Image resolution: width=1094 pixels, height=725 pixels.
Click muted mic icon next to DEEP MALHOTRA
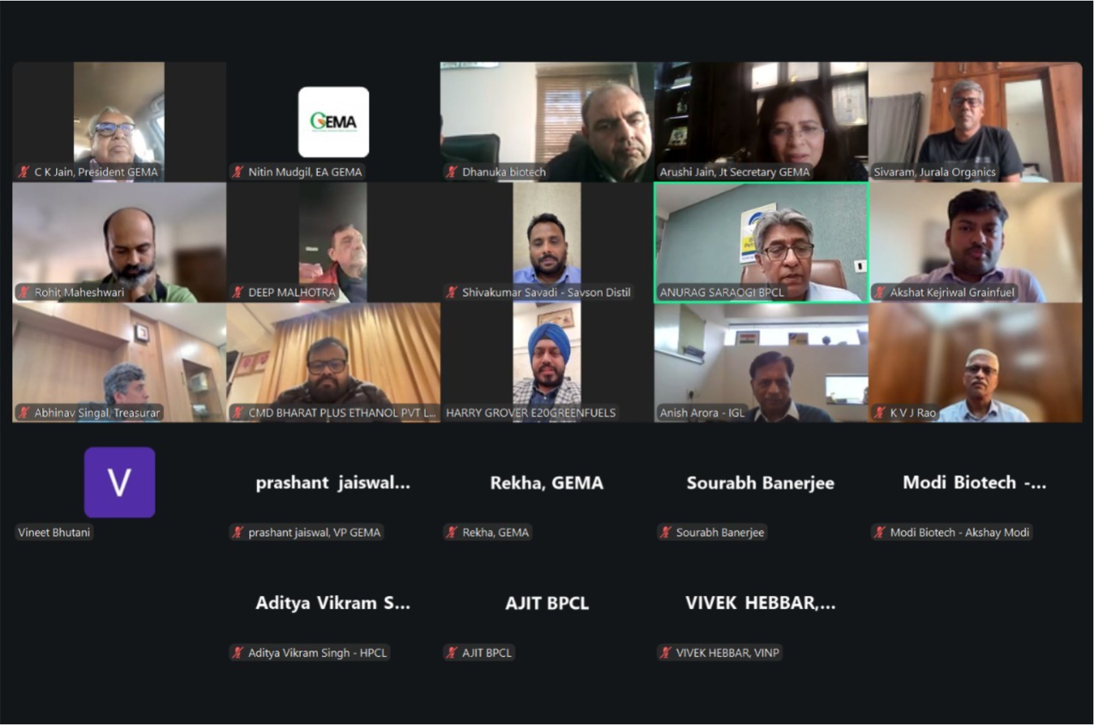point(238,292)
